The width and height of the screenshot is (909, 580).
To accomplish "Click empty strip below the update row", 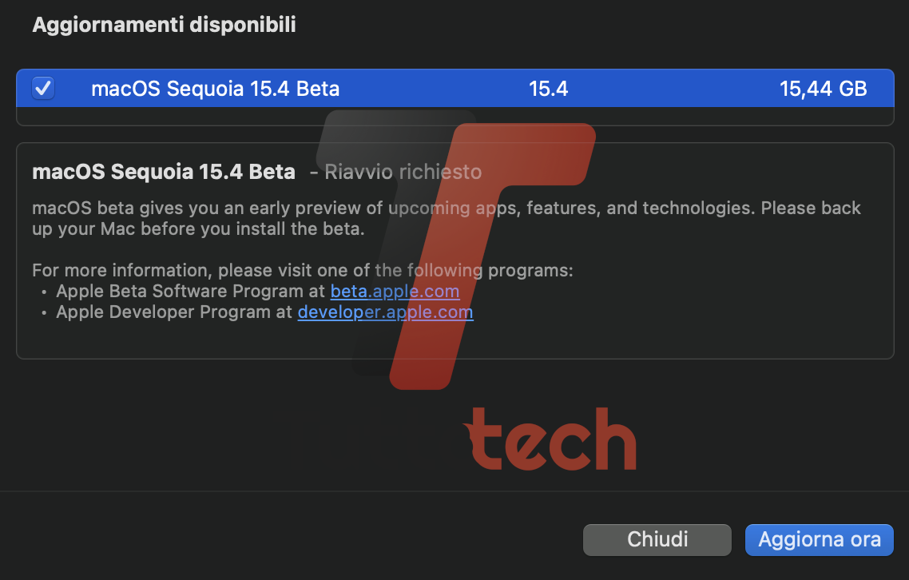I will pos(454,116).
